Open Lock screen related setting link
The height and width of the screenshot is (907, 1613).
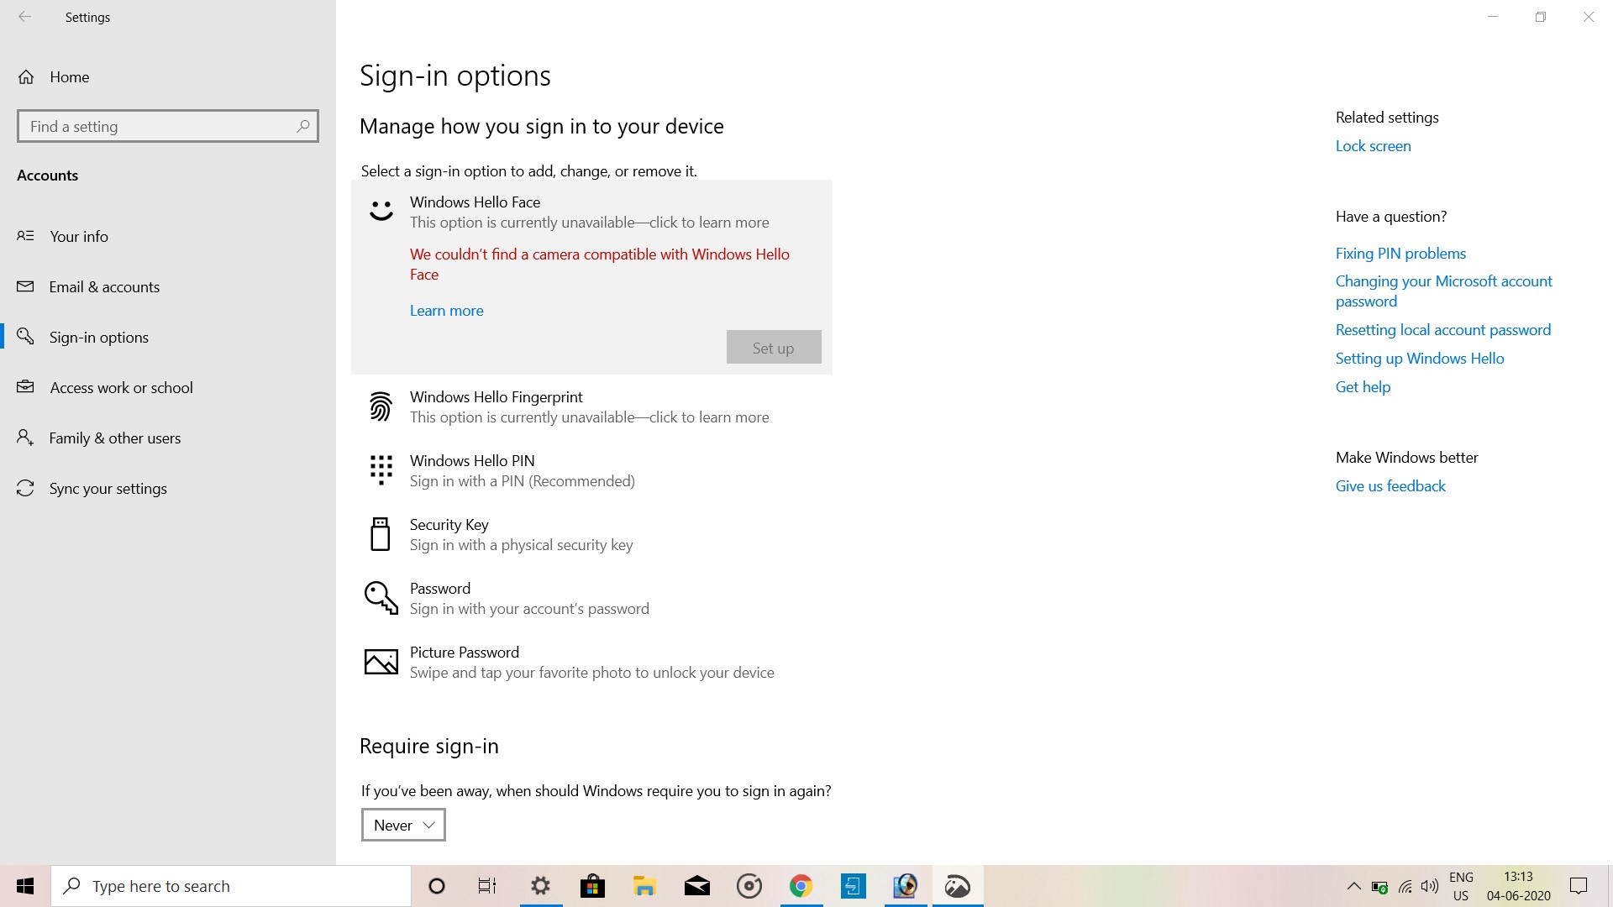(1373, 146)
